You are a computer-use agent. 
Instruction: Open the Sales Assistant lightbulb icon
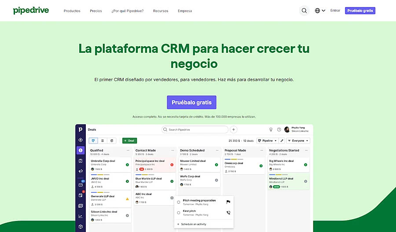(x=271, y=129)
